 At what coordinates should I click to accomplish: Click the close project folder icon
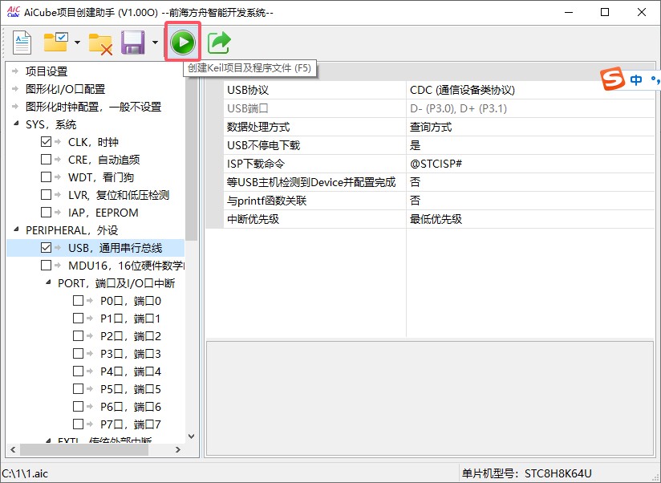[100, 43]
